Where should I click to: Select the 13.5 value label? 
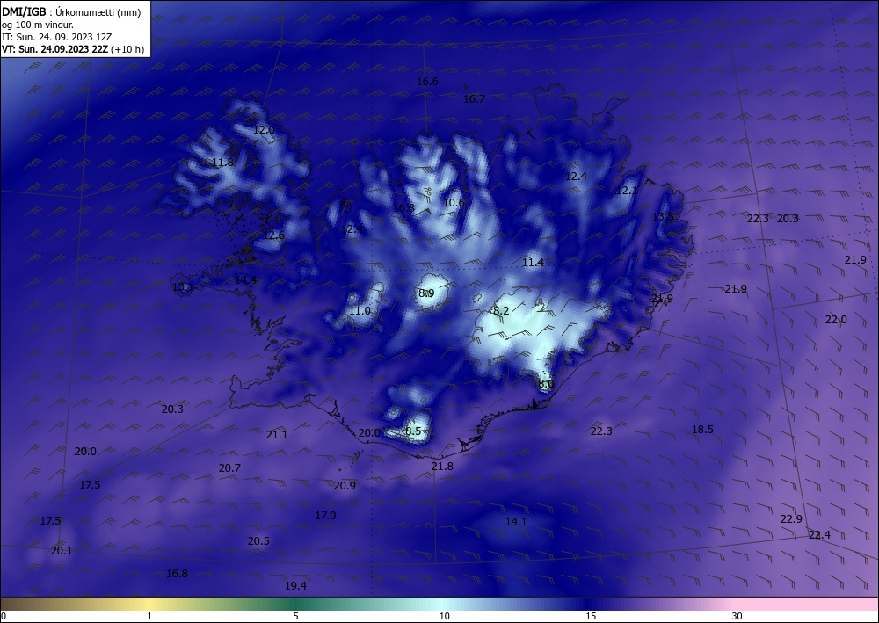[x=663, y=217]
